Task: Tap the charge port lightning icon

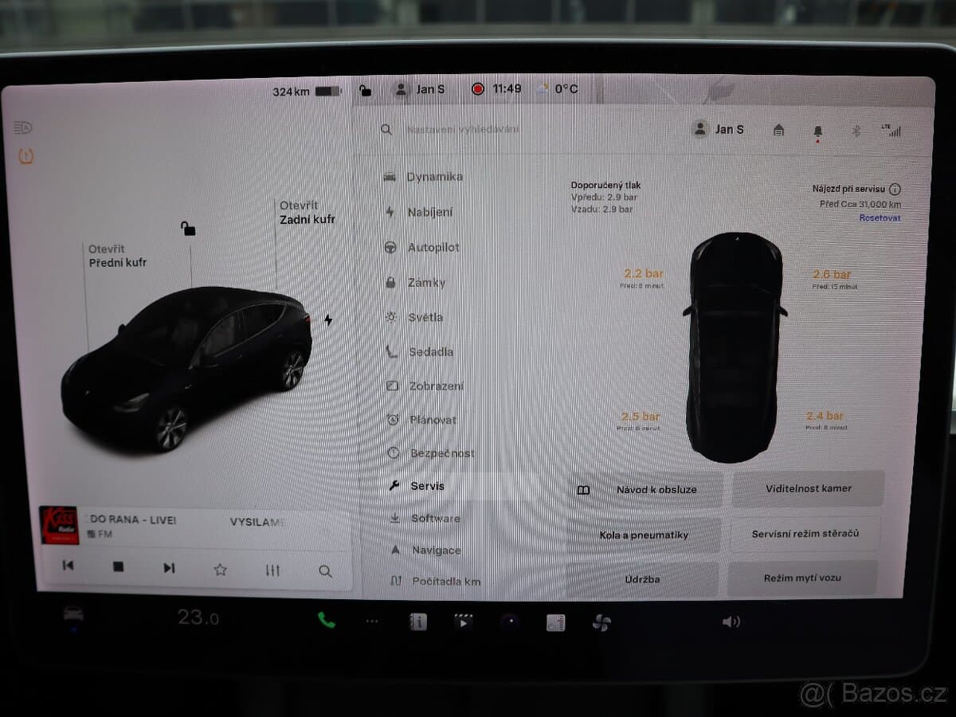Action: tap(328, 320)
